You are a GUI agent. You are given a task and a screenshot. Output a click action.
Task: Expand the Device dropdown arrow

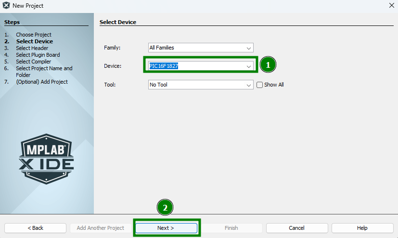pos(248,66)
